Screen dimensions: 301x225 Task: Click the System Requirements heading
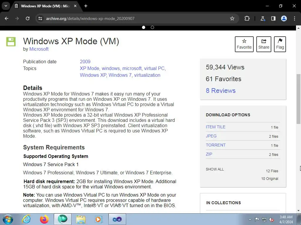(x=54, y=147)
